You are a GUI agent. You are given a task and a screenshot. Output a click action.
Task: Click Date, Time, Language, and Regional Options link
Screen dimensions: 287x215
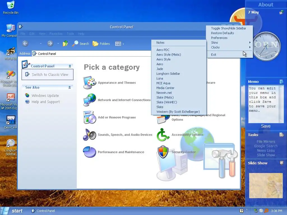point(198,117)
